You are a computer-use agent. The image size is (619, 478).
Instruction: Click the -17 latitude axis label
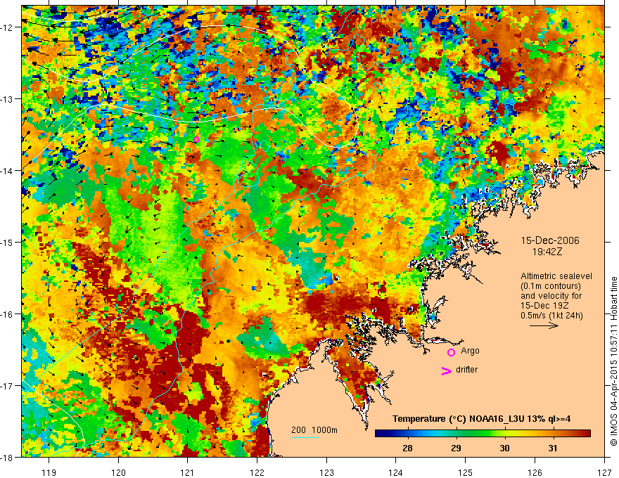click(7, 385)
